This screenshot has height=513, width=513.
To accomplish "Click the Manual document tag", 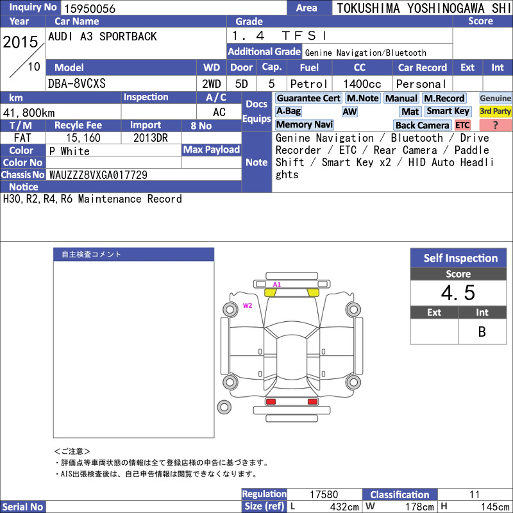I will click(x=401, y=99).
